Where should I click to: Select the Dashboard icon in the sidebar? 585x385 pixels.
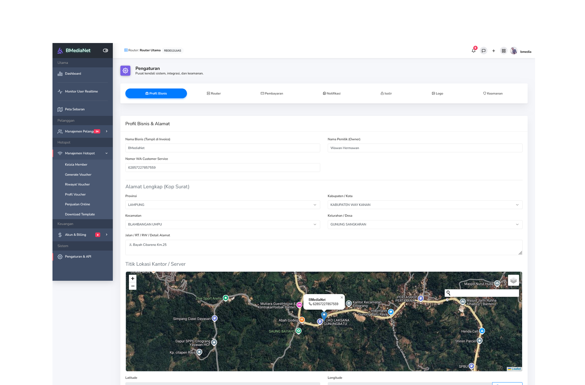[x=60, y=74]
